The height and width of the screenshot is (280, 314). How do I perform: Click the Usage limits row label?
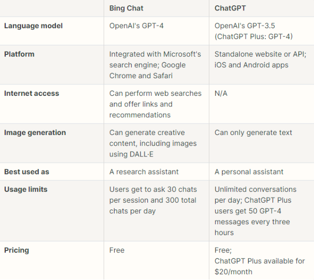point(26,189)
